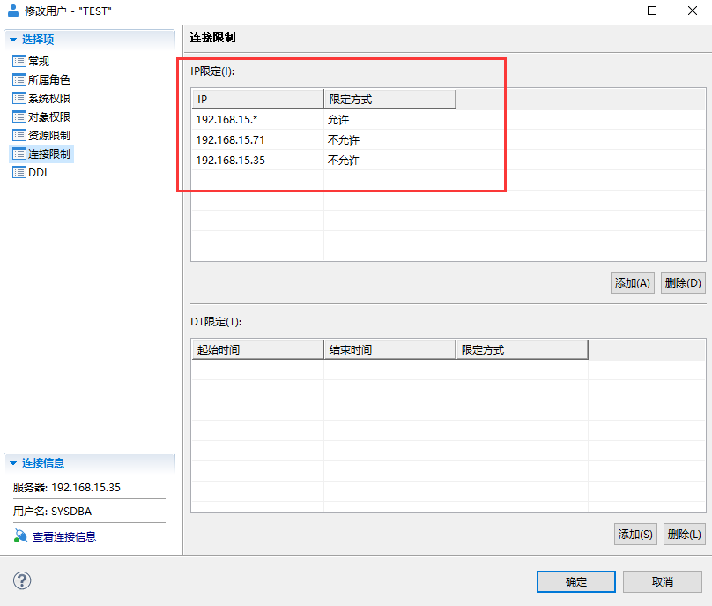This screenshot has height=606, width=712.
Task: Select the 192.168.15.71 IP cell
Action: point(257,139)
